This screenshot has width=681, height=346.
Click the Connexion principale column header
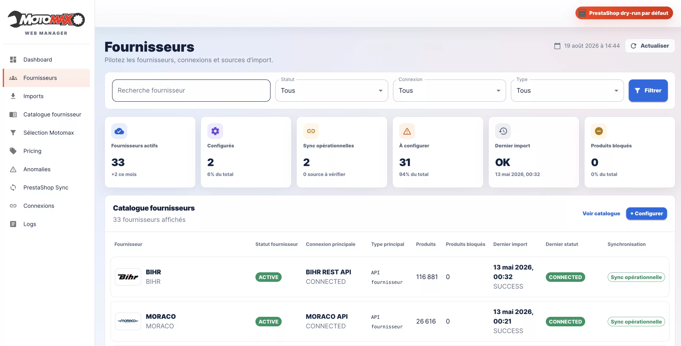(x=330, y=244)
